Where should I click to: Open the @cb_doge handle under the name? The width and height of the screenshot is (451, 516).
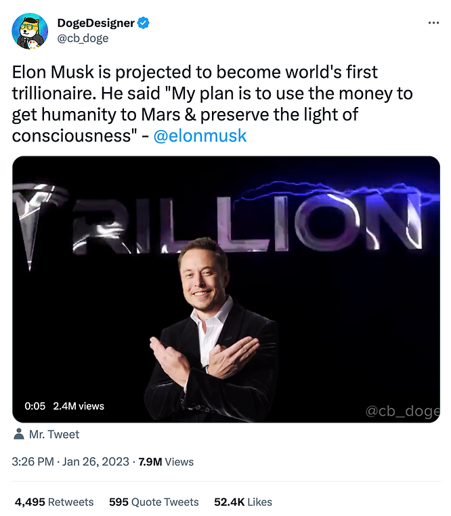[x=83, y=38]
